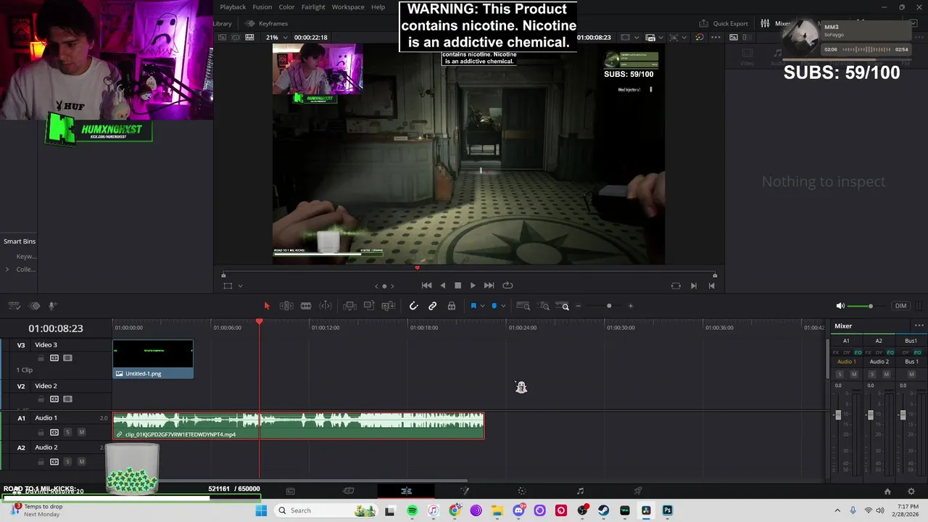The height and width of the screenshot is (522, 928).
Task: Toggle the DIM button
Action: [x=900, y=306]
